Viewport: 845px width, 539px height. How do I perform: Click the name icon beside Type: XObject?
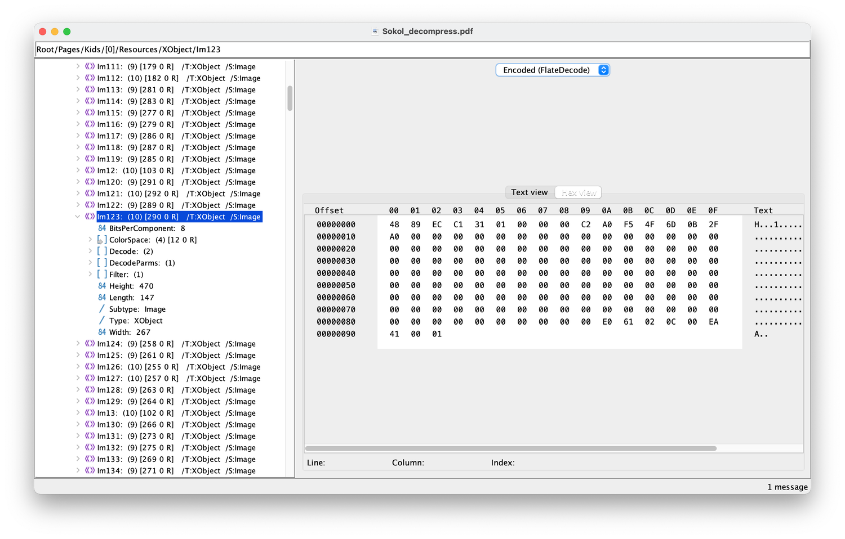coord(102,320)
